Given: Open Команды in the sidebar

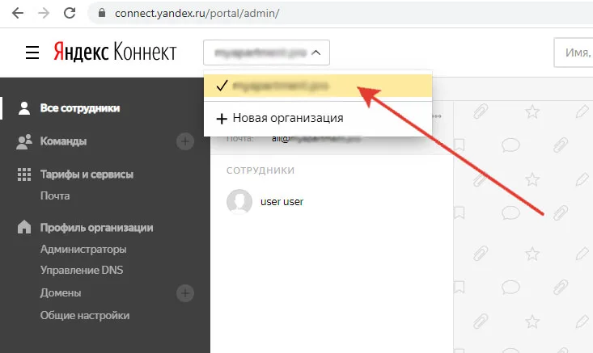Looking at the screenshot, I should pos(63,141).
